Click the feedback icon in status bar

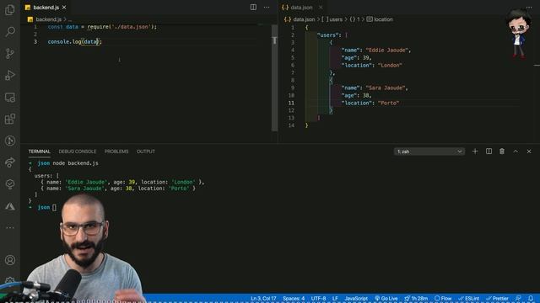(518, 299)
